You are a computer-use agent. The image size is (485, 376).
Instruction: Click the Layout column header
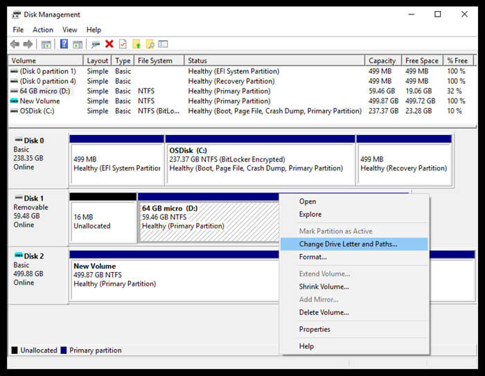click(x=97, y=61)
